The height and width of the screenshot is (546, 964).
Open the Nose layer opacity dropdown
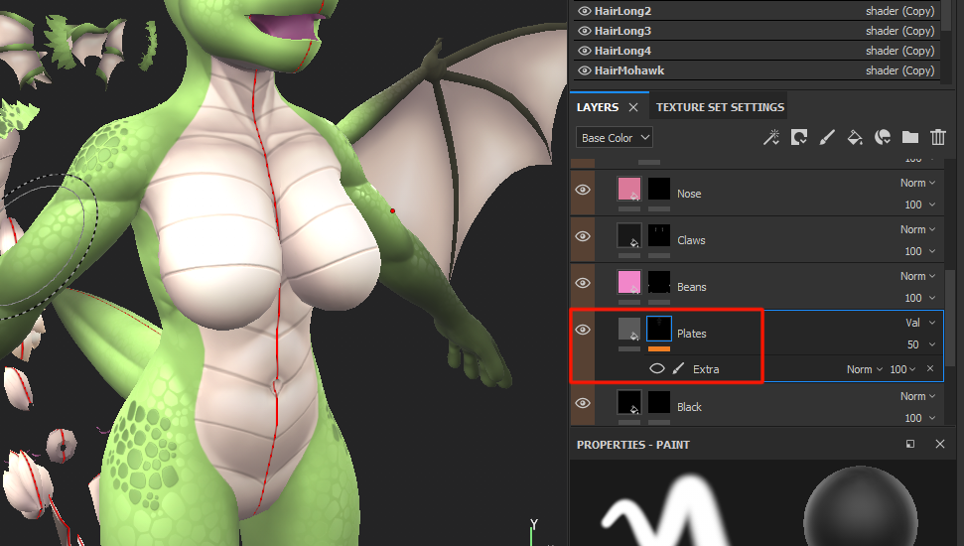pos(920,205)
